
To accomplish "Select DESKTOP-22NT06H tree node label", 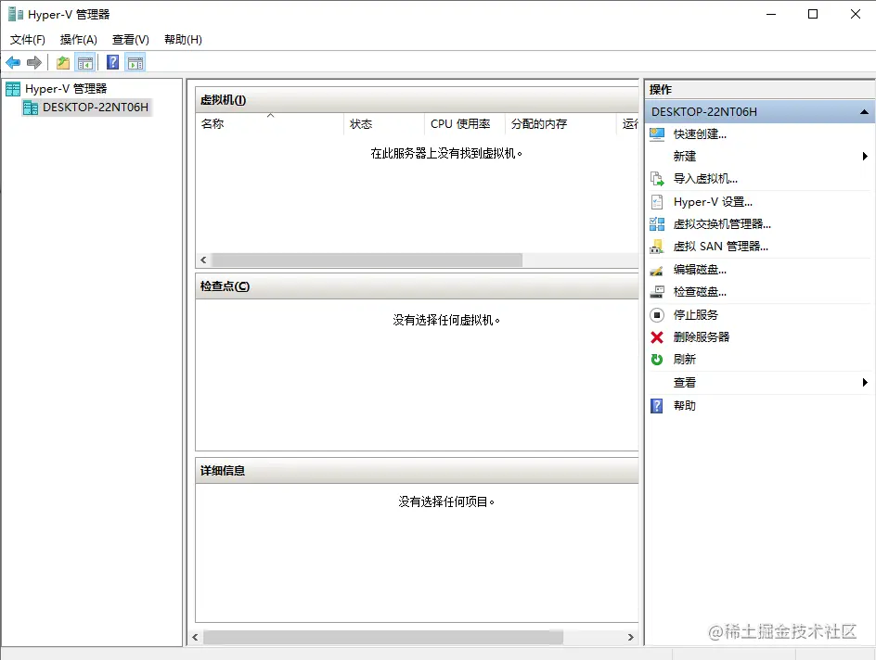I will pos(96,108).
